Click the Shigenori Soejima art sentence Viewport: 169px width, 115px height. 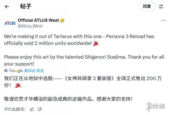tap(84, 61)
